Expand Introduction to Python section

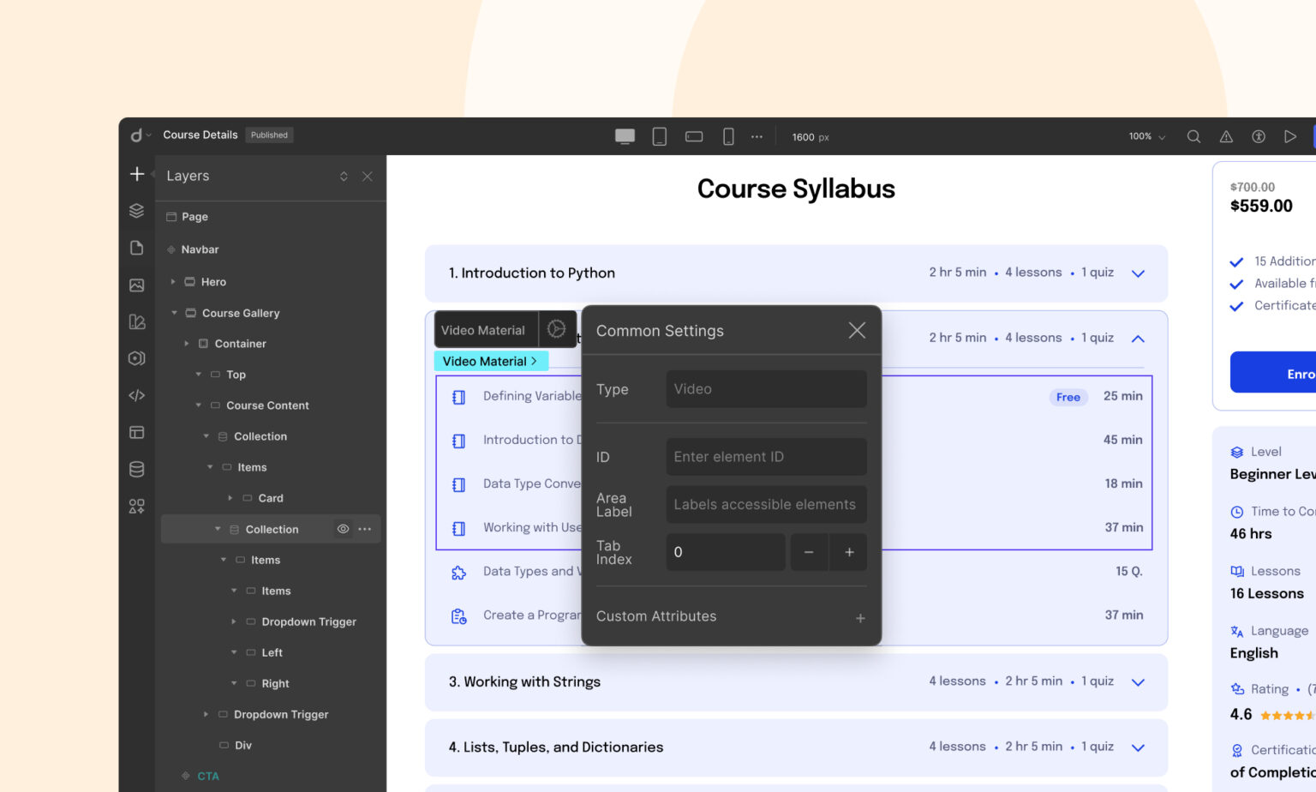1138,273
